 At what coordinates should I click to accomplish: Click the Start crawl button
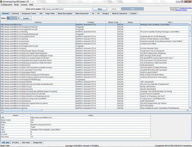tap(100, 9)
